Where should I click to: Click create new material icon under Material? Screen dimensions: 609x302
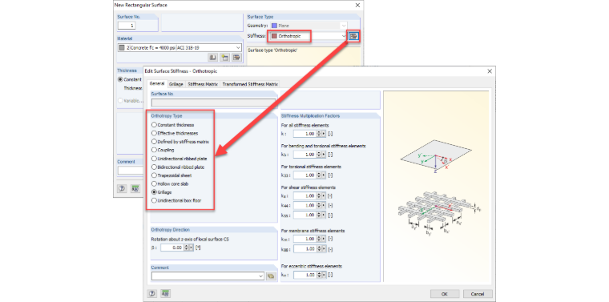point(224,58)
